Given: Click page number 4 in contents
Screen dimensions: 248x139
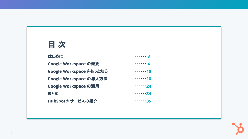Looking at the screenshot, I should pos(149,64).
